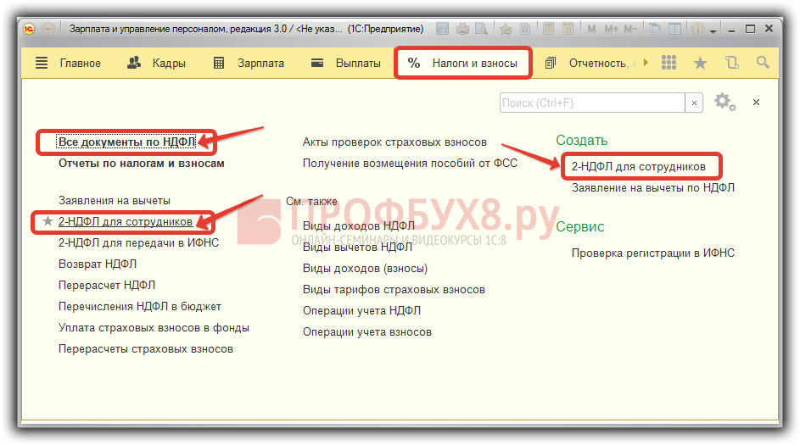
Task: Open the calendar icon in title bar
Action: tap(567, 29)
